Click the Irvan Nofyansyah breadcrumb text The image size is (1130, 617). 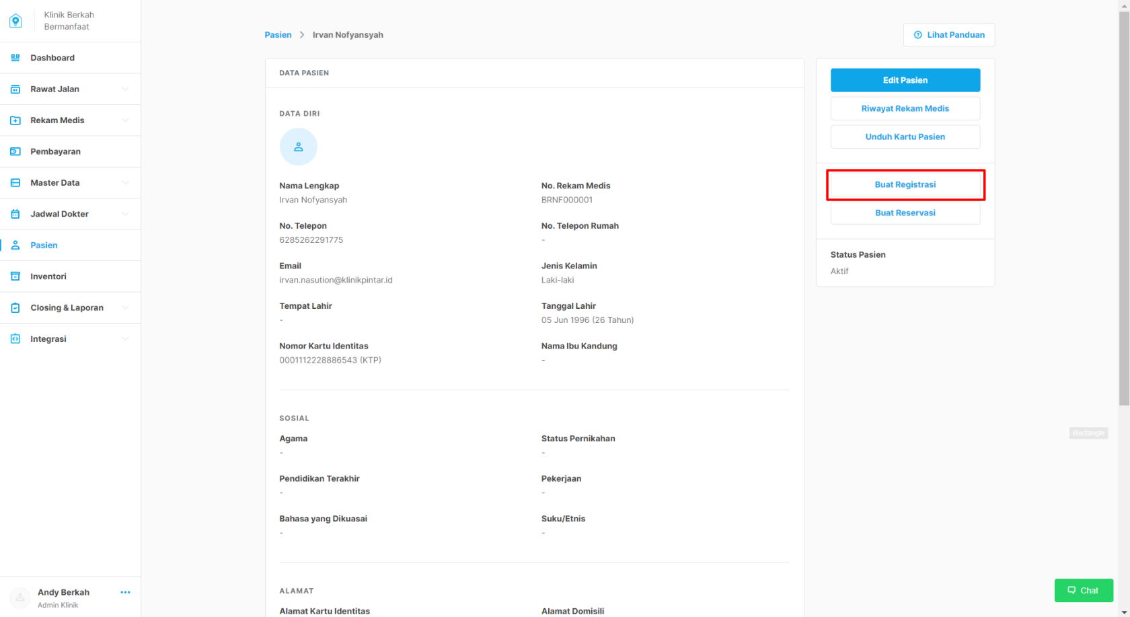pyautogui.click(x=348, y=35)
